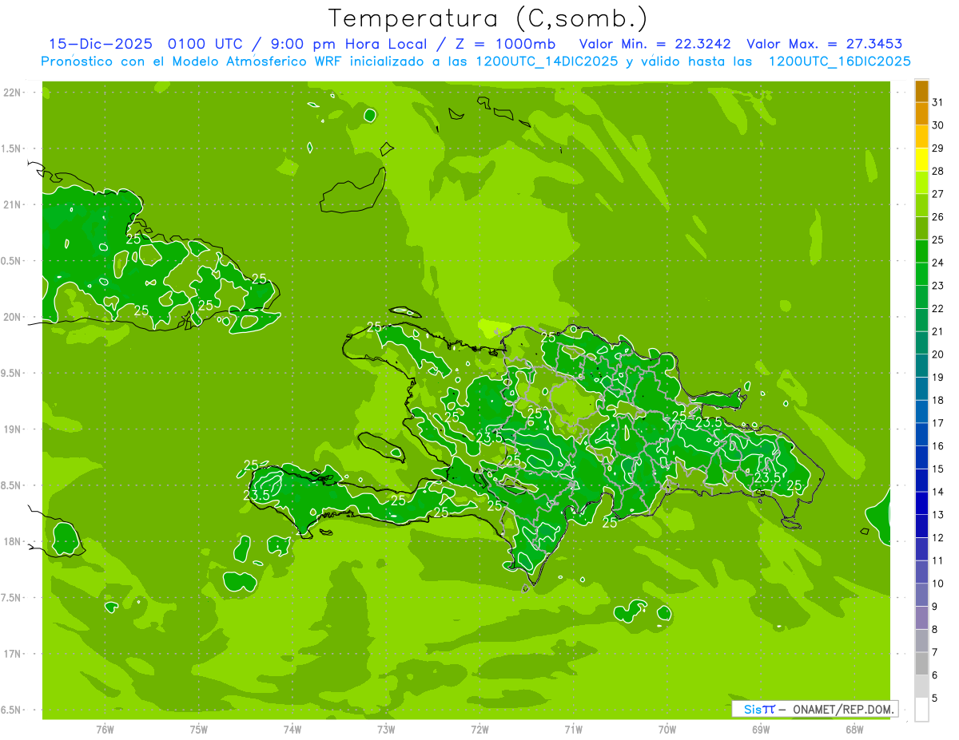Image resolution: width=959 pixels, height=740 pixels.
Task: Click the '68W' longitude label
Action: click(x=854, y=730)
